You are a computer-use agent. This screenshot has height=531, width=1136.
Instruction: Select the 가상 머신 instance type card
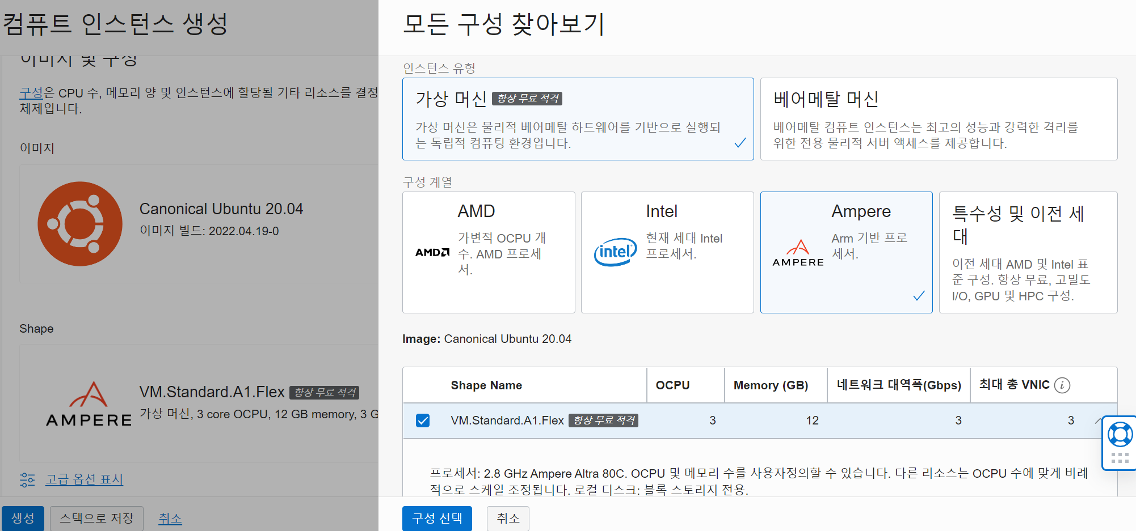pyautogui.click(x=578, y=119)
